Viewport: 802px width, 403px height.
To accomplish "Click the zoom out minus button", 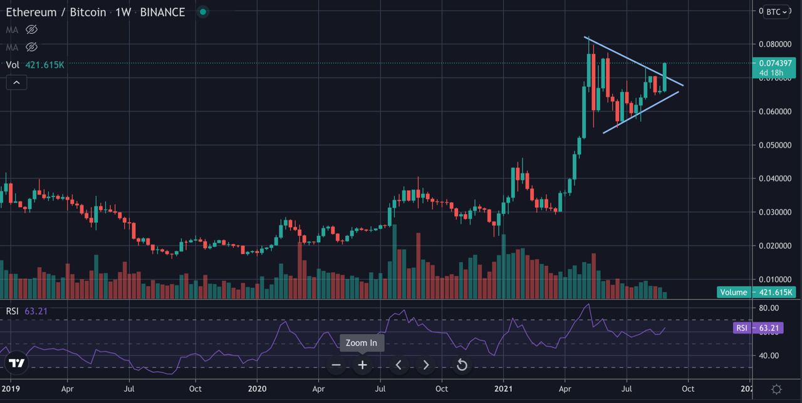I will click(x=336, y=365).
